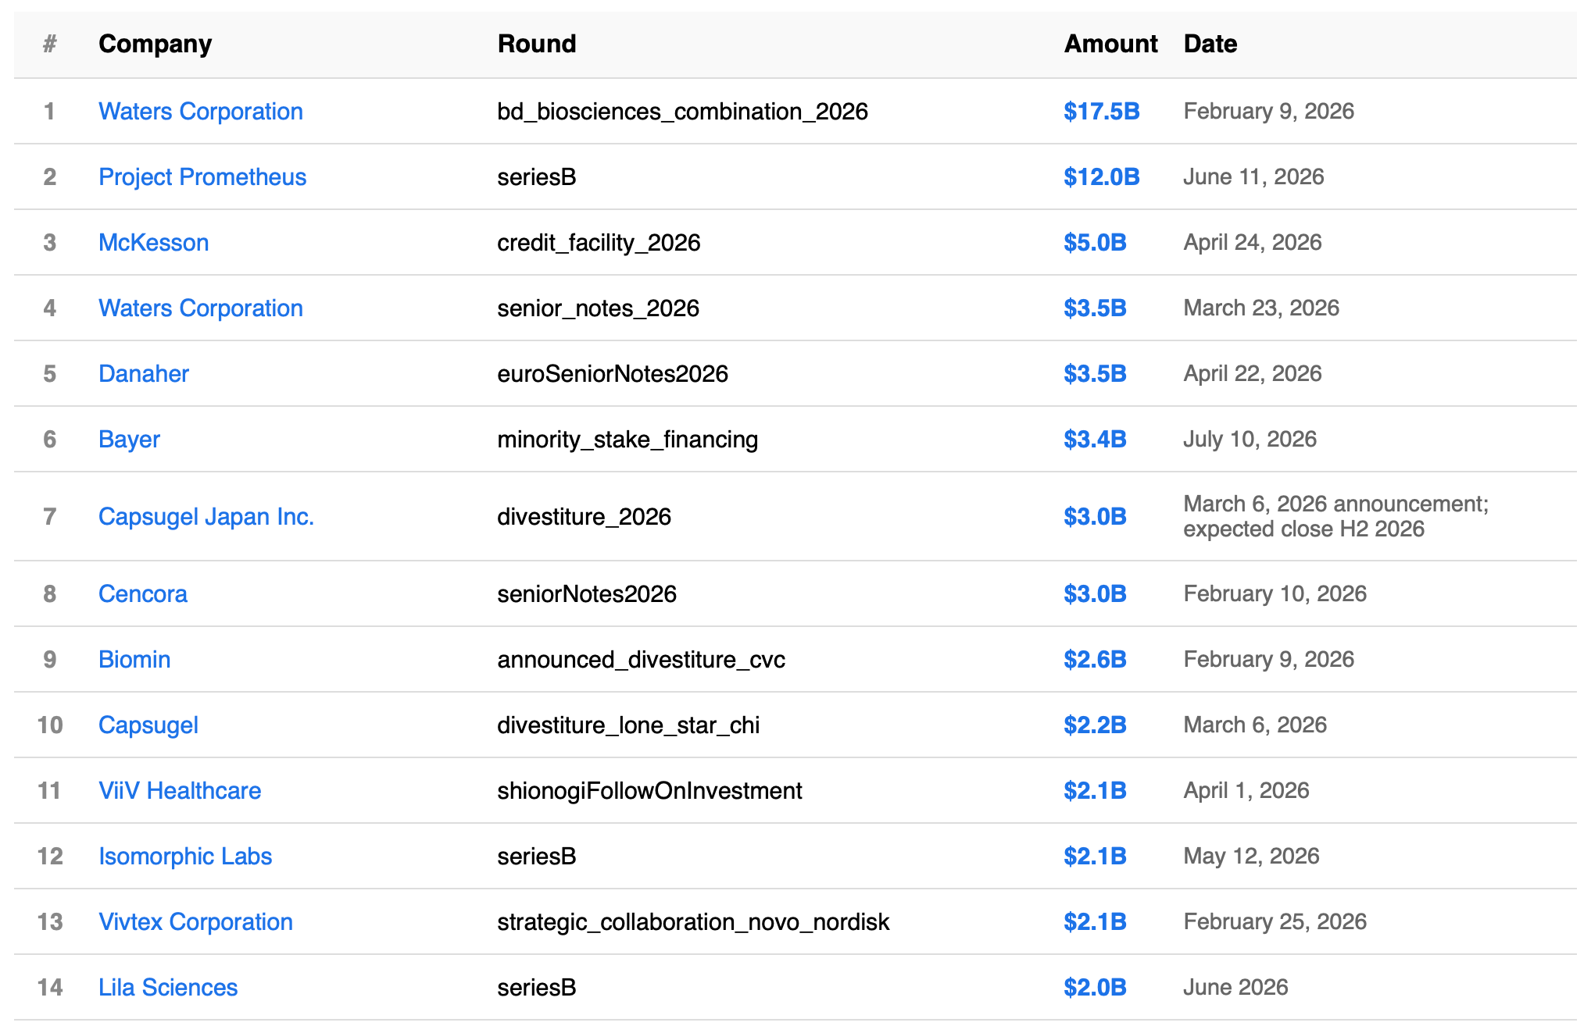The height and width of the screenshot is (1026, 1591).
Task: Select the June 11, 2026 date
Action: (1254, 177)
